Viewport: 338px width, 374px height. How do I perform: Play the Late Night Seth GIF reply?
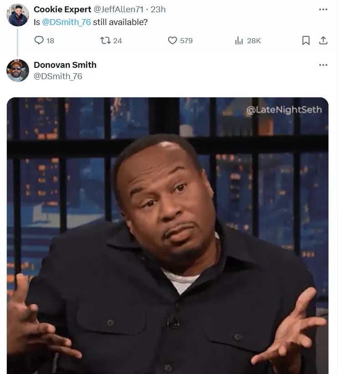(168, 236)
